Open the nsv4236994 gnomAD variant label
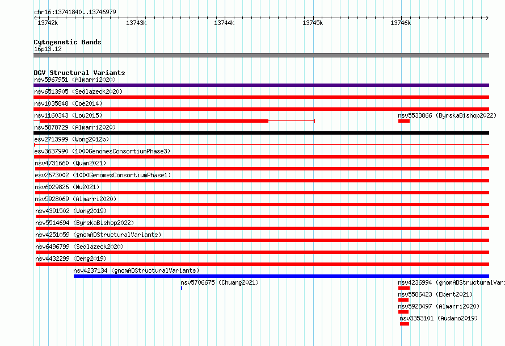505x346 pixels. point(451,282)
